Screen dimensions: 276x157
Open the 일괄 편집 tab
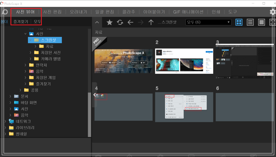pos(105,12)
